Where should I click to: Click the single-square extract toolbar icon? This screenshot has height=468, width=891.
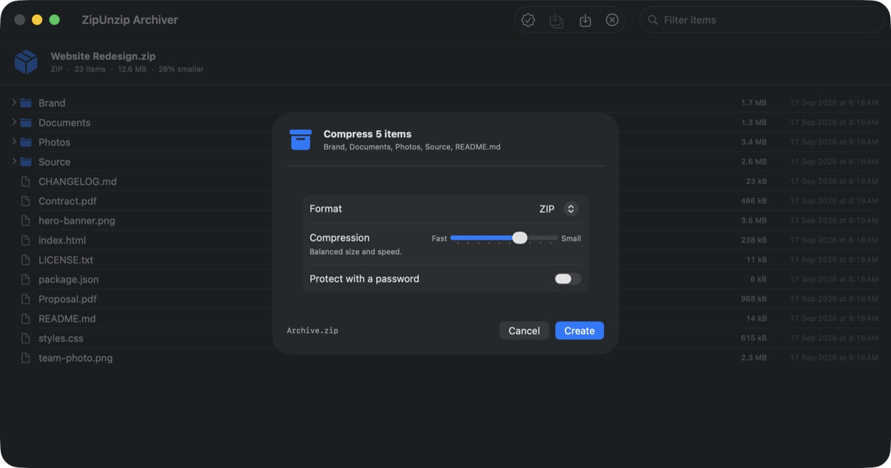click(585, 20)
